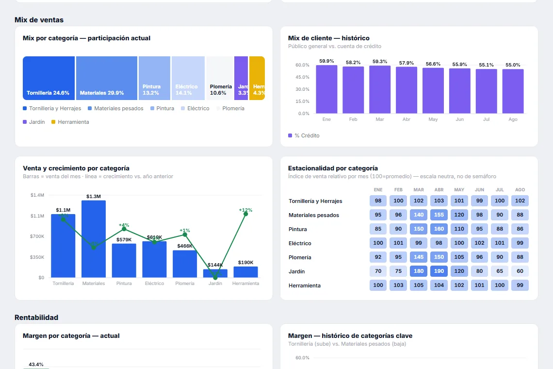The height and width of the screenshot is (369, 553).
Task: Click the Tornillería 24.6% treemap block
Action: (x=49, y=78)
